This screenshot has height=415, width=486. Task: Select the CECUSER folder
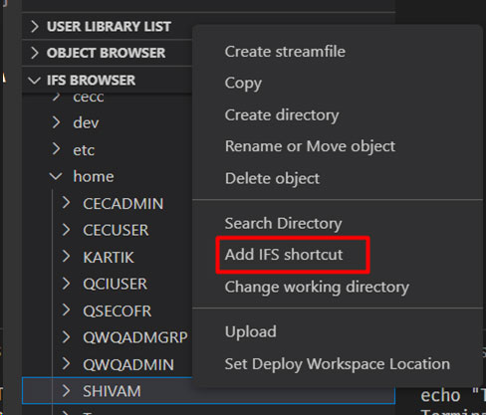click(116, 230)
